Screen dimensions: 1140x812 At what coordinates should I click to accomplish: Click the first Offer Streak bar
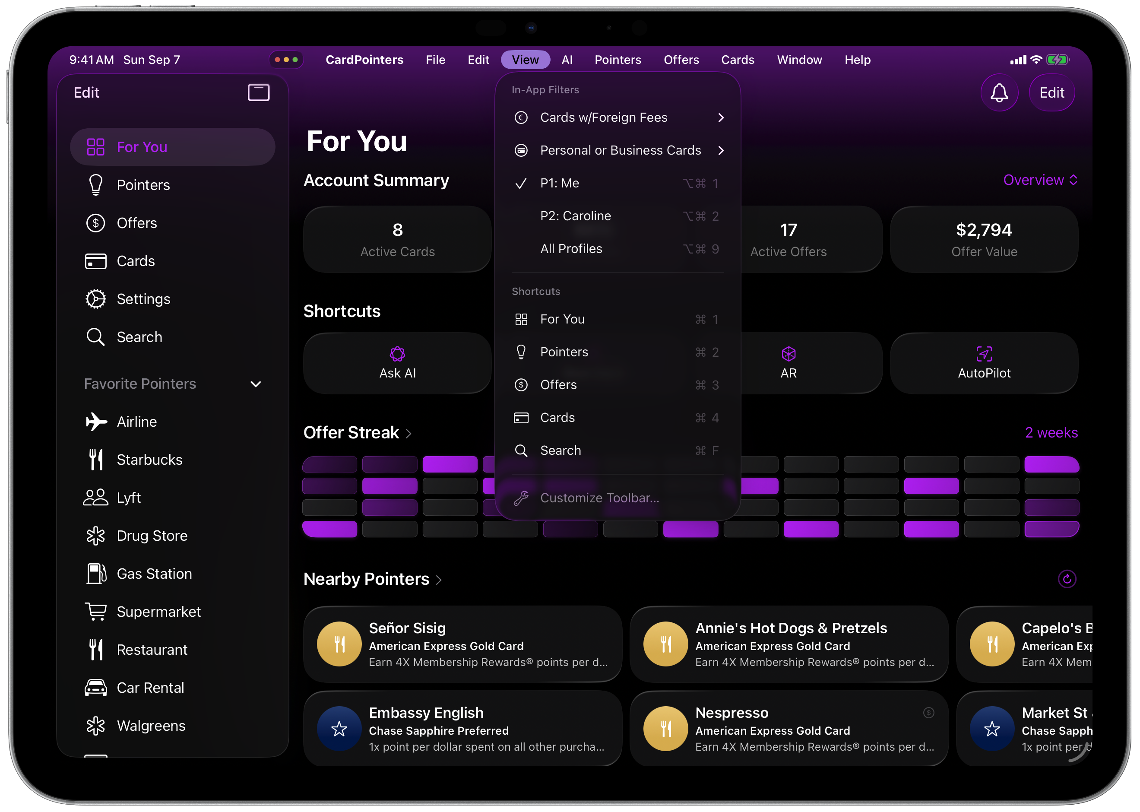pos(329,464)
